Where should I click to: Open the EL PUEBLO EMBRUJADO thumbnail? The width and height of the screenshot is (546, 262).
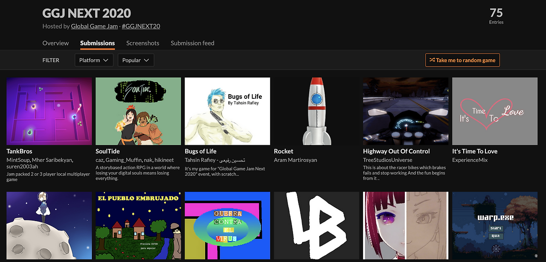(138, 225)
